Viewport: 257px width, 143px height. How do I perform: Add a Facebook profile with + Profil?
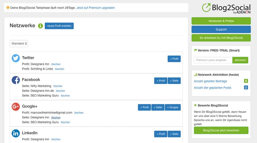[x=161, y=81]
